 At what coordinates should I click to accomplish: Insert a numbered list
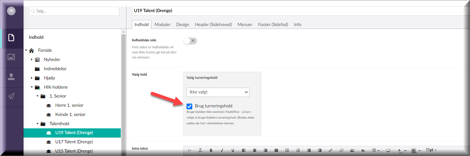pyautogui.click(x=298, y=150)
